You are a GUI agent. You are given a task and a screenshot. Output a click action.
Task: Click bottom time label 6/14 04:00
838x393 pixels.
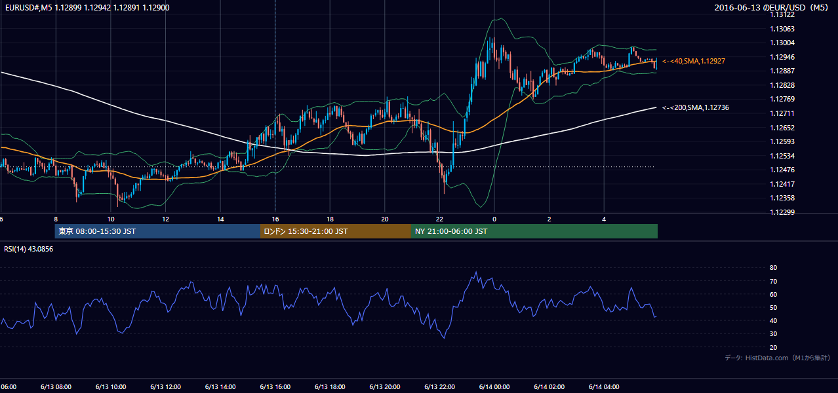click(604, 386)
